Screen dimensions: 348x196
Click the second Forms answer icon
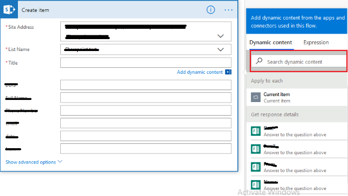pos(256,149)
